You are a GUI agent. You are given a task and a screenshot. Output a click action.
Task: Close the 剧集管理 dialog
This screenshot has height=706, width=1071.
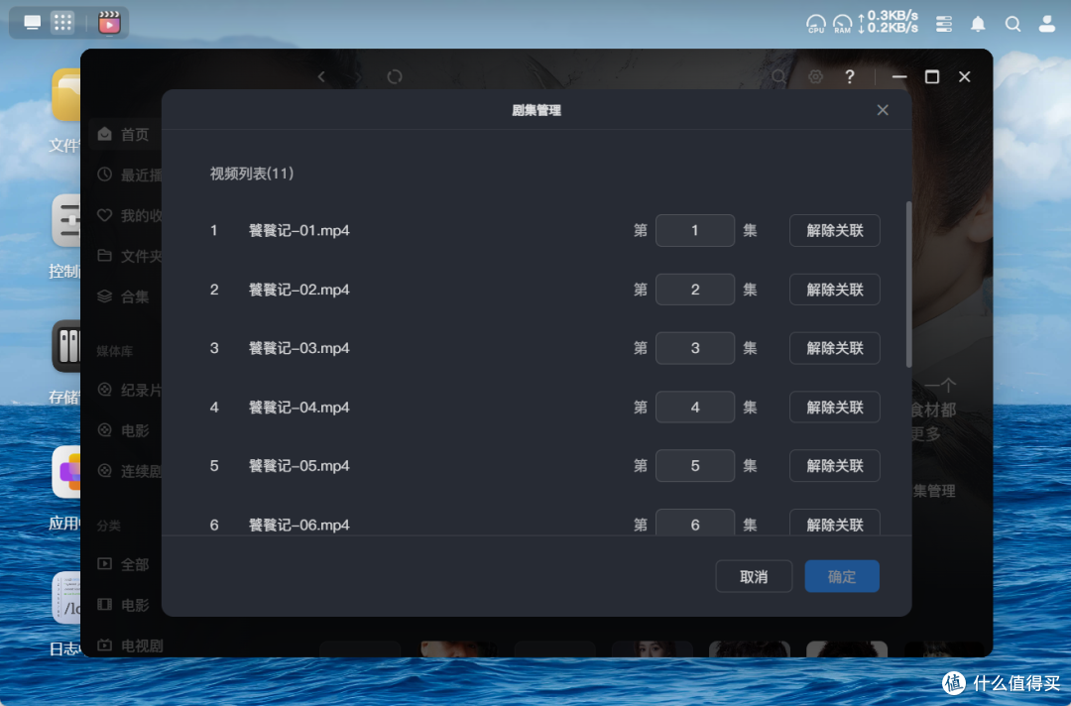pyautogui.click(x=883, y=110)
